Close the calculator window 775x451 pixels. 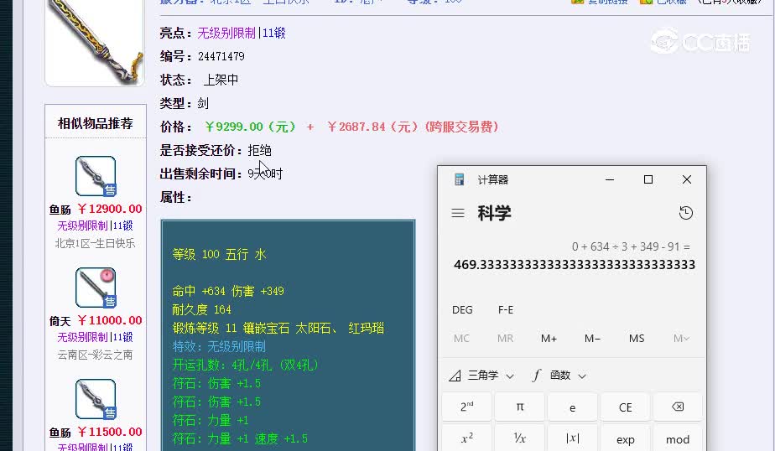(687, 179)
